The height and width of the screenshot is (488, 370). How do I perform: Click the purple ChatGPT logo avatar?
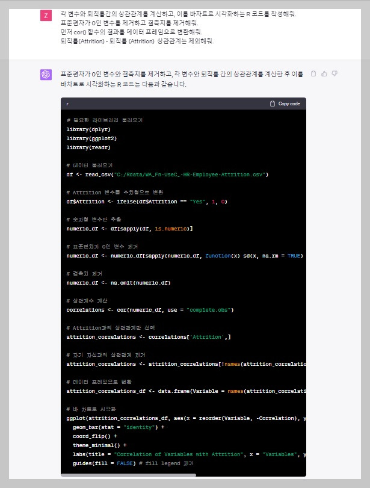pyautogui.click(x=46, y=75)
